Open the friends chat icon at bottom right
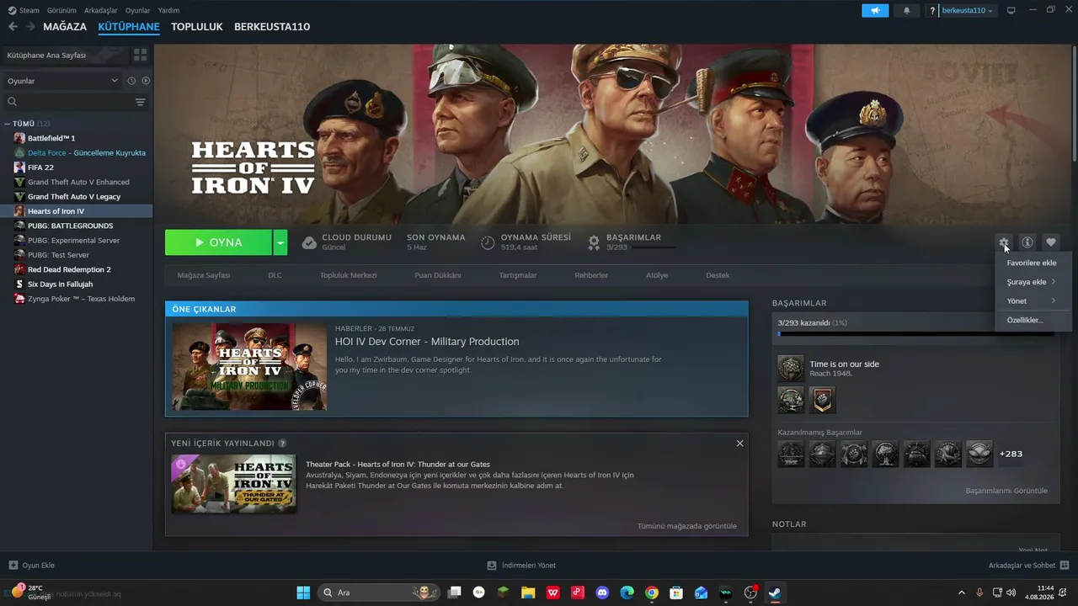 [1065, 566]
